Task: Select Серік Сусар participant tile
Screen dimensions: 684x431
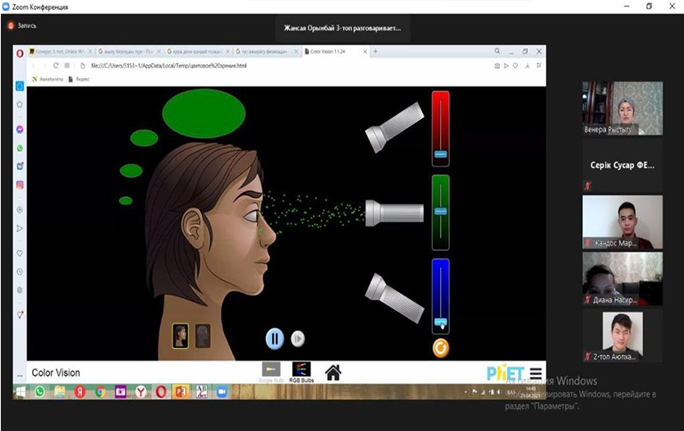Action: click(x=622, y=165)
